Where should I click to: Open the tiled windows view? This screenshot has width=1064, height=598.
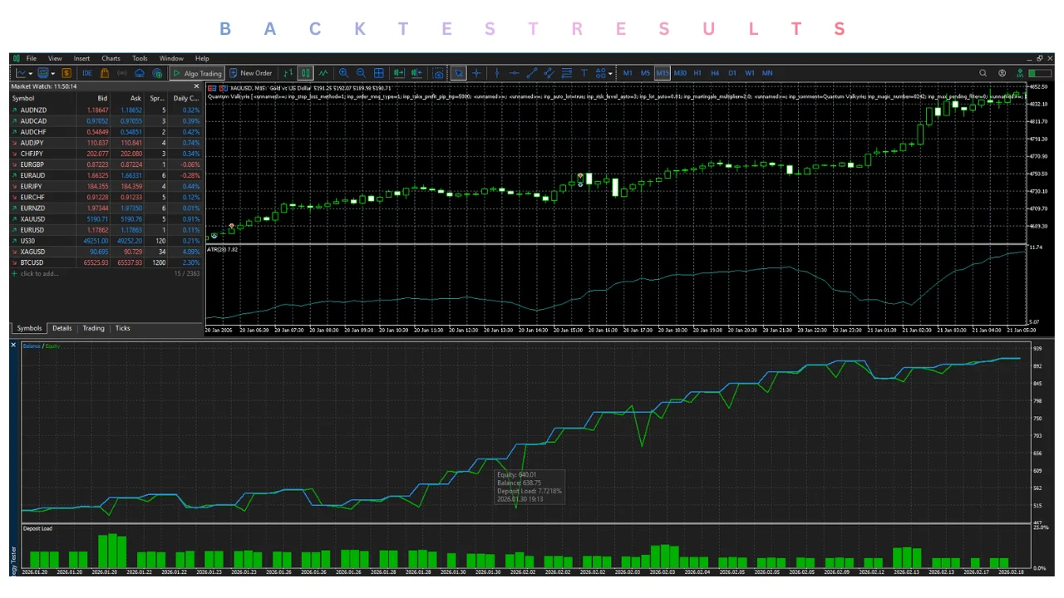tap(378, 73)
